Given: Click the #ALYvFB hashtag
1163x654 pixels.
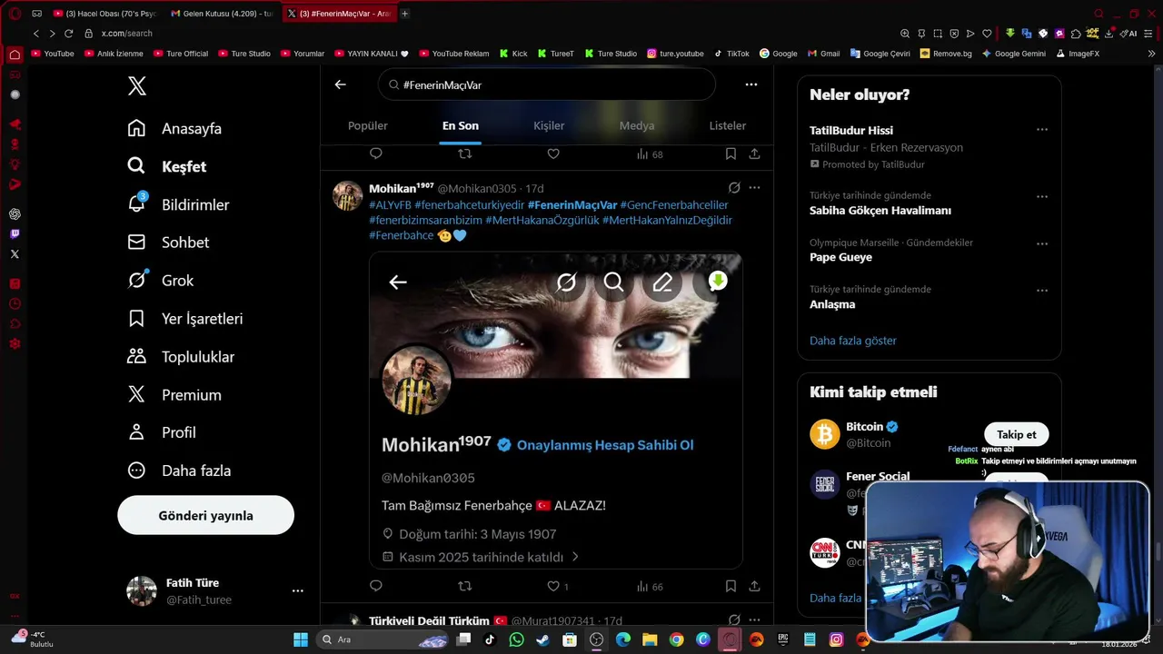Looking at the screenshot, I should (x=390, y=205).
